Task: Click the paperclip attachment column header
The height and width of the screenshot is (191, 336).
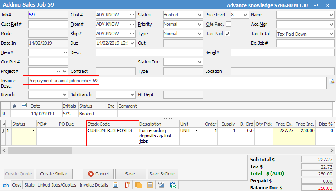Action: [x=16, y=106]
